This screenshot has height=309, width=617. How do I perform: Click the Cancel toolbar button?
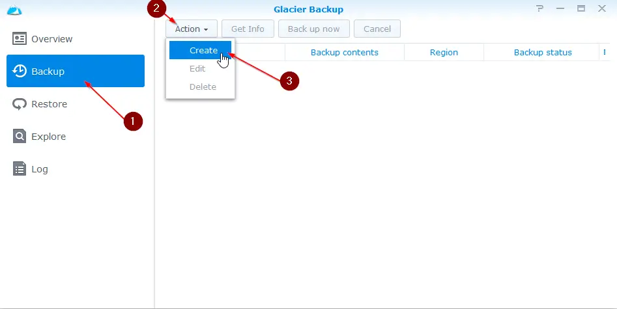coord(377,29)
